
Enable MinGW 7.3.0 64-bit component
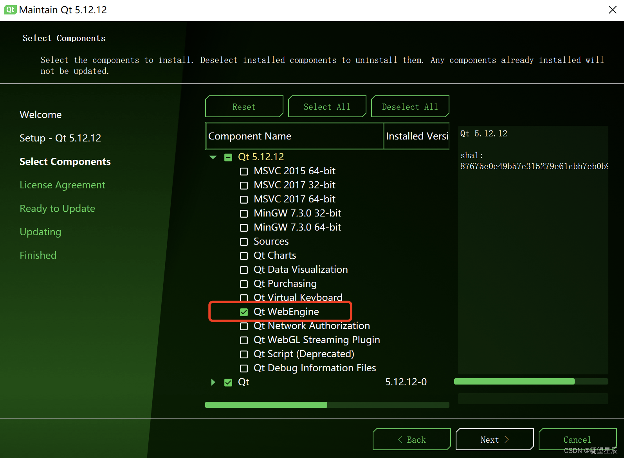(244, 227)
